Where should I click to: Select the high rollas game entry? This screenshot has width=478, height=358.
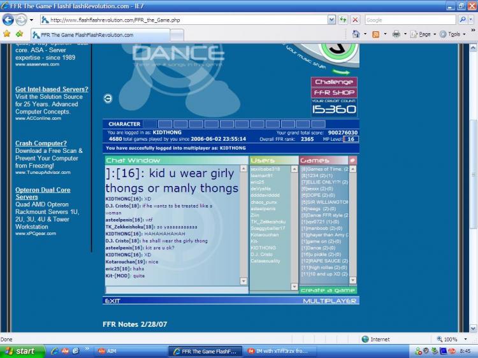pos(324,268)
